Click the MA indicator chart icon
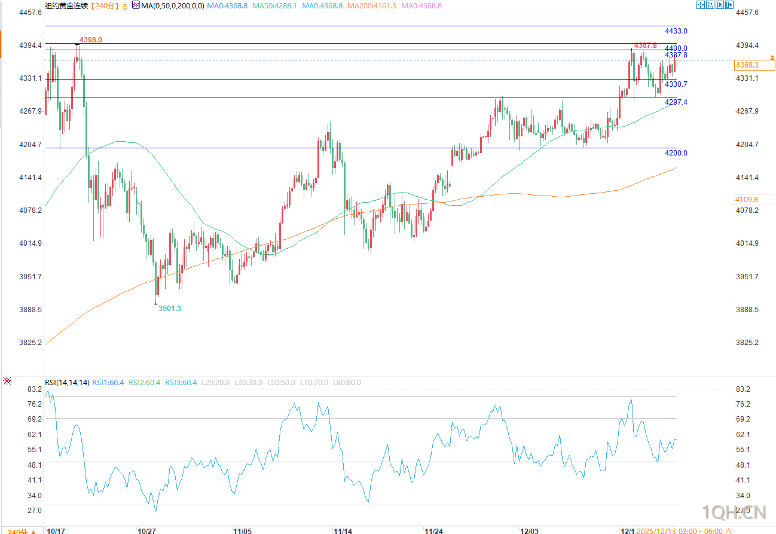 (136, 5)
